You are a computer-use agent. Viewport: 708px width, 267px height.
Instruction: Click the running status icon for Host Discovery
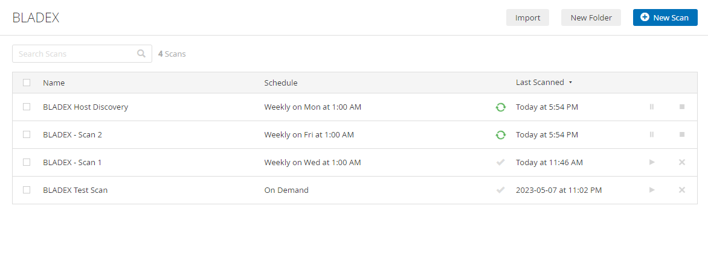(500, 107)
